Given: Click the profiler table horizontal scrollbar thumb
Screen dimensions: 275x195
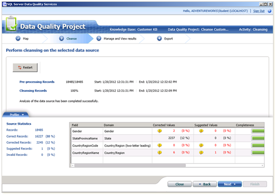Looking at the screenshot, I should (x=130, y=165).
